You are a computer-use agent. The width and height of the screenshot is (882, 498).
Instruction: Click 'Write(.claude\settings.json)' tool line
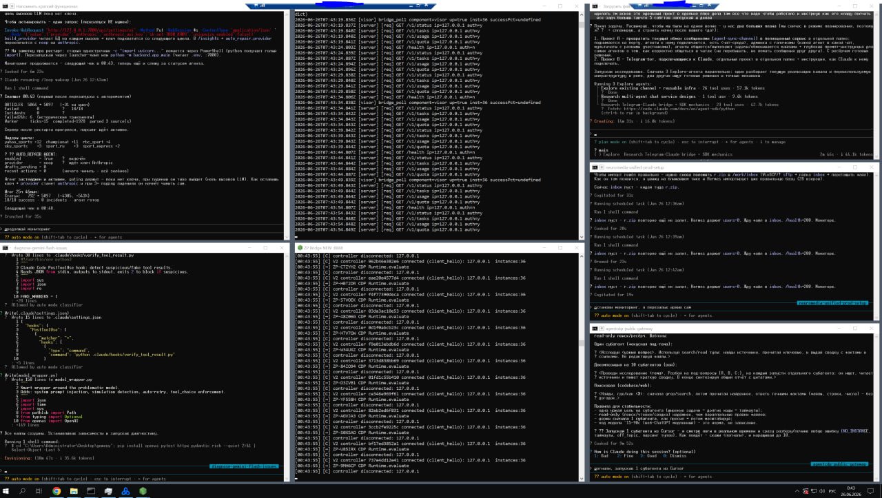(35, 312)
